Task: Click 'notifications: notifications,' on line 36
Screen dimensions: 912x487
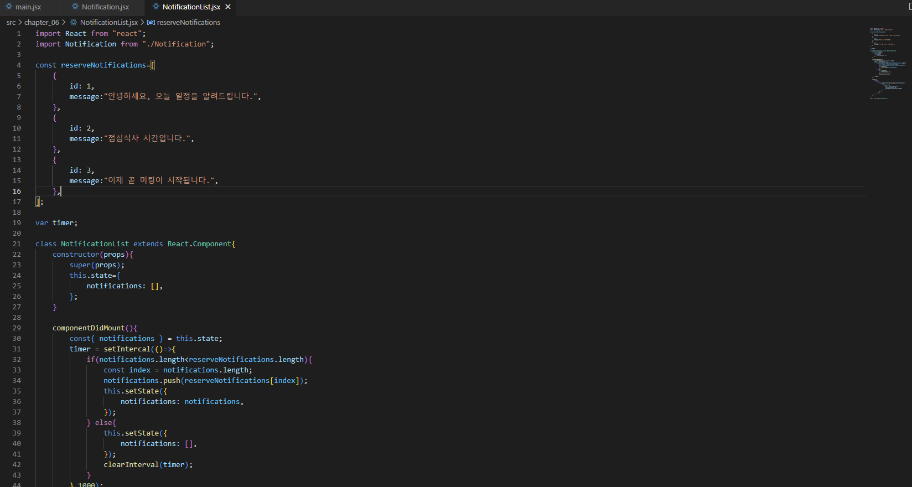Action: coord(182,402)
